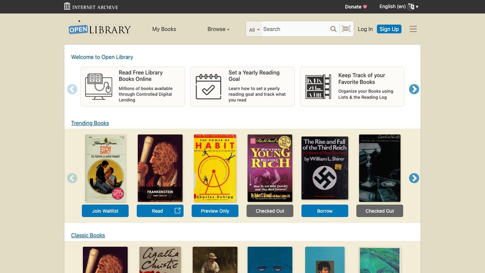485x273 pixels.
Task: Open the English (en) language dropdown
Action: (399, 6)
